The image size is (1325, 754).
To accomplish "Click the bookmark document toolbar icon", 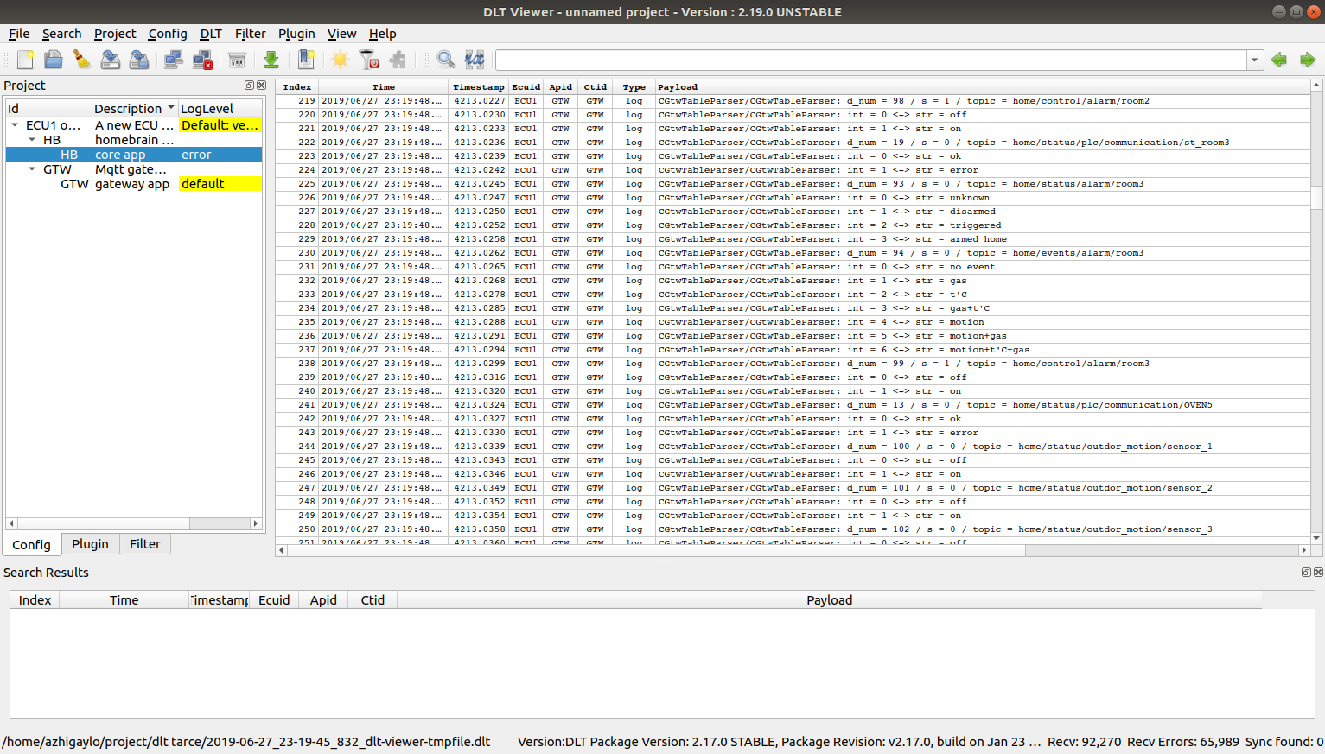I will coord(306,60).
